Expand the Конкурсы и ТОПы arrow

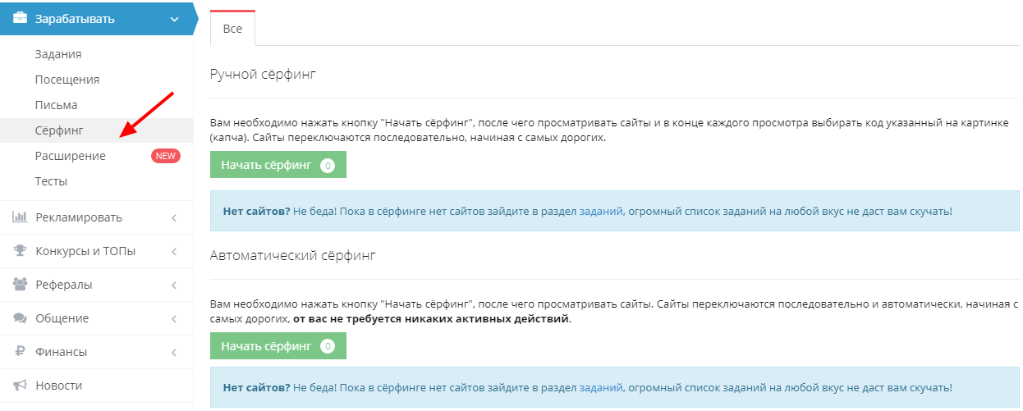click(x=174, y=251)
